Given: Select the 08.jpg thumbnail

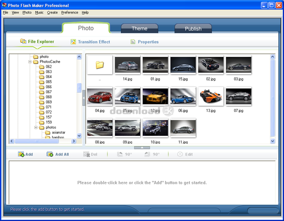Looking at the screenshot, I should [100, 128].
